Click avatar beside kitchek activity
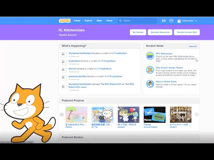Screen dimensions: 214x160 pos(64,70)
